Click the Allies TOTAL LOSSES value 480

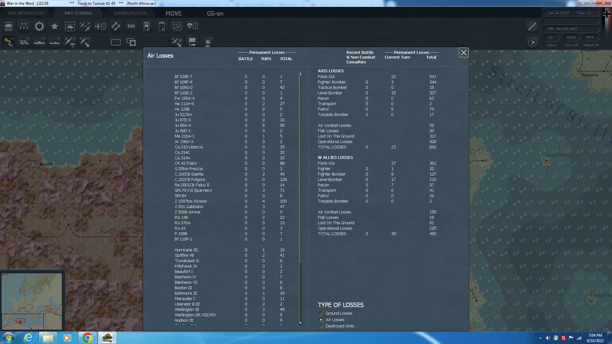click(433, 234)
